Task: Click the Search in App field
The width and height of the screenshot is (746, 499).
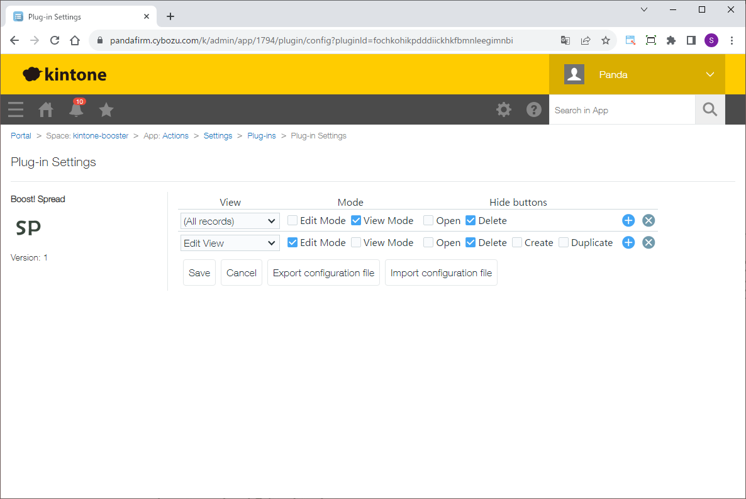Action: pyautogui.click(x=621, y=110)
